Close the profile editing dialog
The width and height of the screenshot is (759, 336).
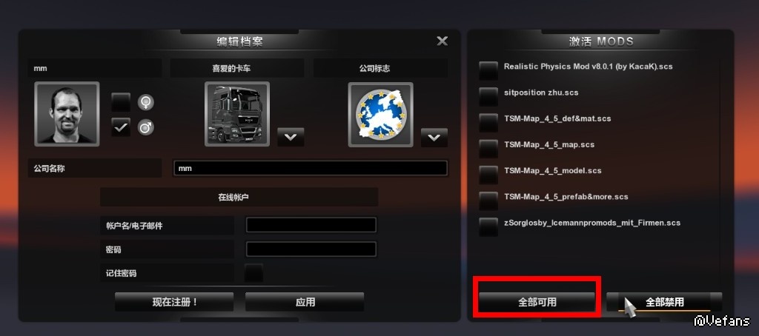pyautogui.click(x=442, y=41)
